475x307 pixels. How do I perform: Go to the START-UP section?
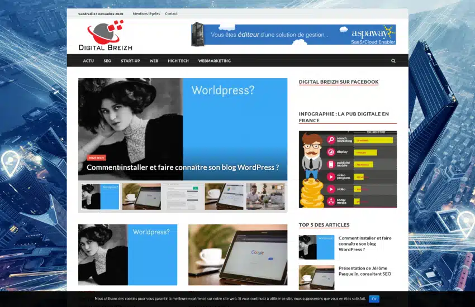[x=130, y=61]
